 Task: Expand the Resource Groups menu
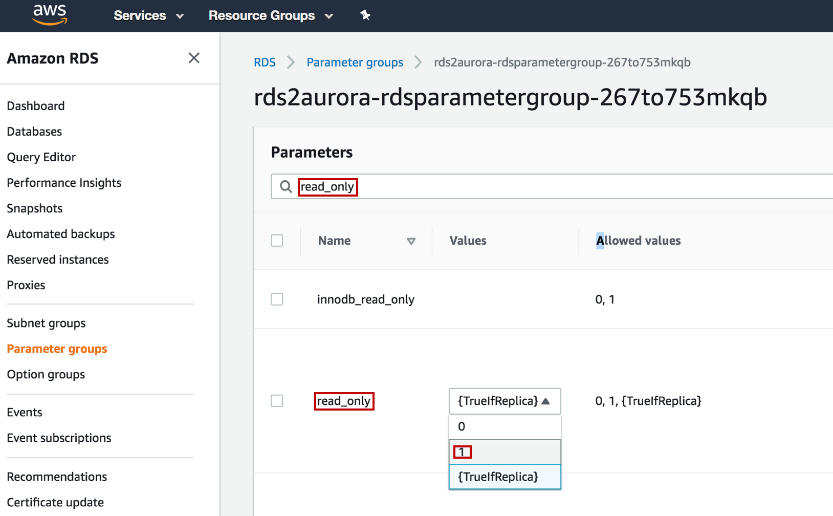point(271,16)
